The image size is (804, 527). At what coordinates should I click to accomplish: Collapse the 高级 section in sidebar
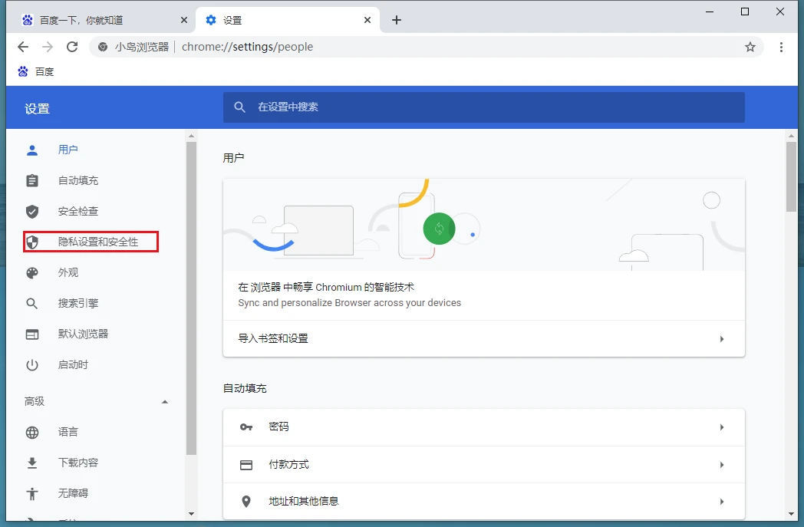click(x=164, y=402)
